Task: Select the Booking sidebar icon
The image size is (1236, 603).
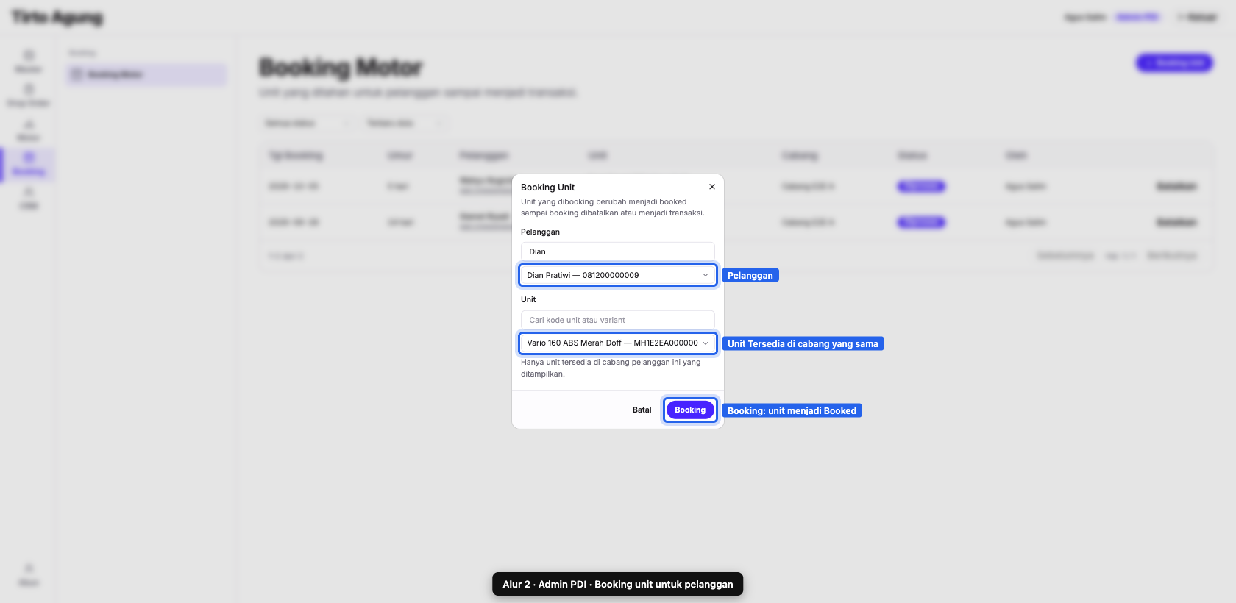Action: click(29, 163)
